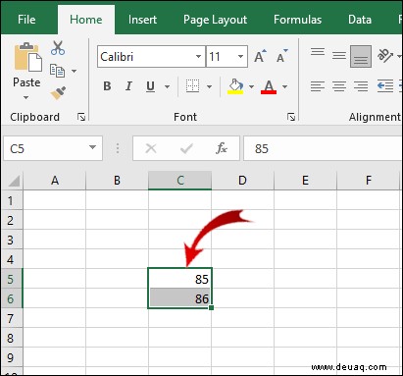Select column E header
The height and width of the screenshot is (376, 403).
(305, 181)
